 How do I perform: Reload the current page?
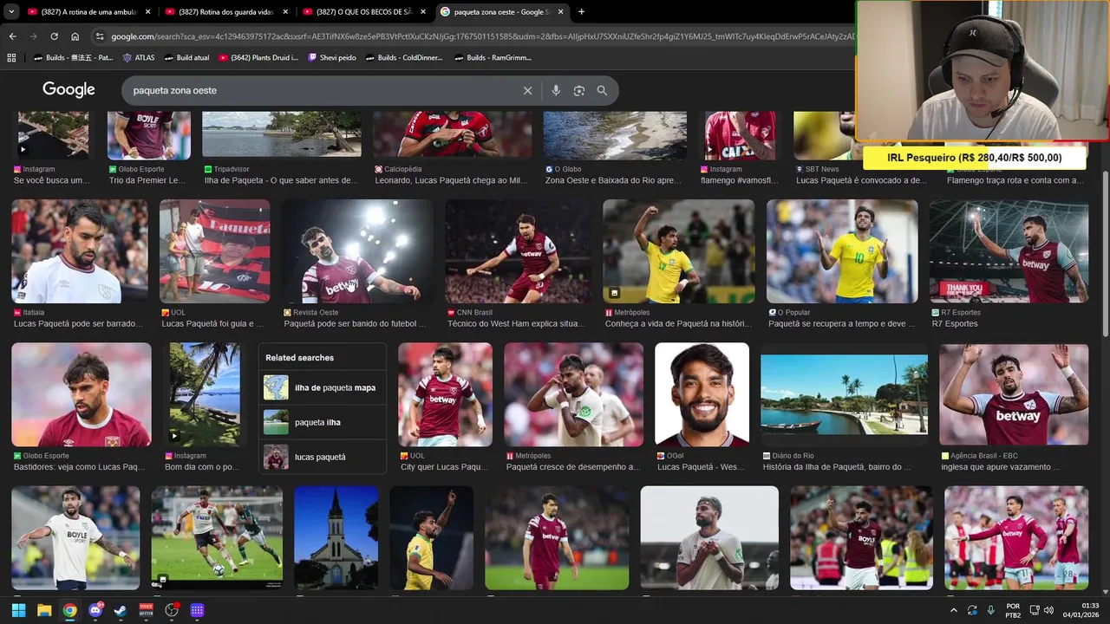click(x=54, y=36)
